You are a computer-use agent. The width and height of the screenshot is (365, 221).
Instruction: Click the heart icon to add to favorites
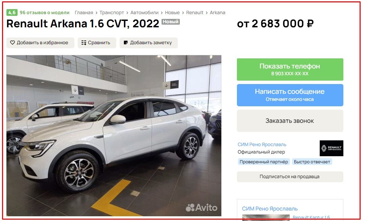pyautogui.click(x=13, y=43)
